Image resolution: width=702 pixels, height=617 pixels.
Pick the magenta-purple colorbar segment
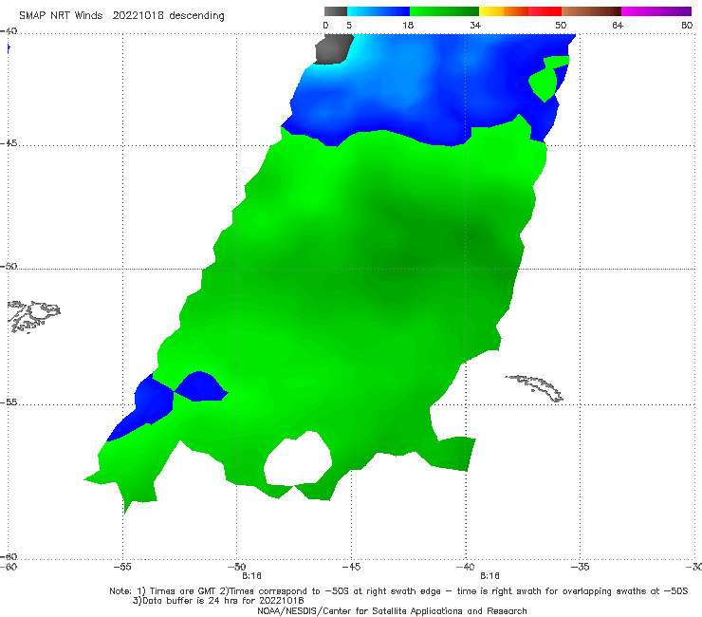(656, 11)
